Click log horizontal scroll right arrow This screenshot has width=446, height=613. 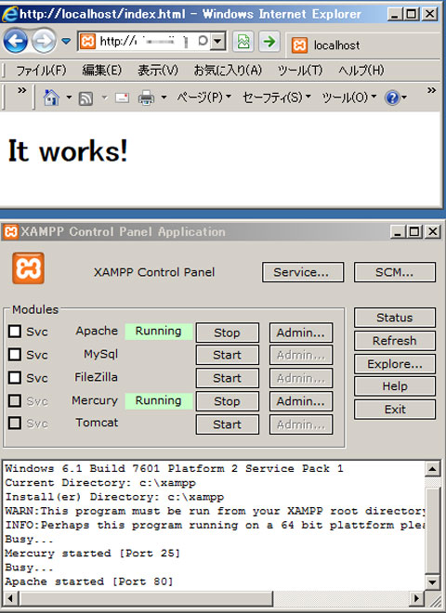[x=416, y=598]
